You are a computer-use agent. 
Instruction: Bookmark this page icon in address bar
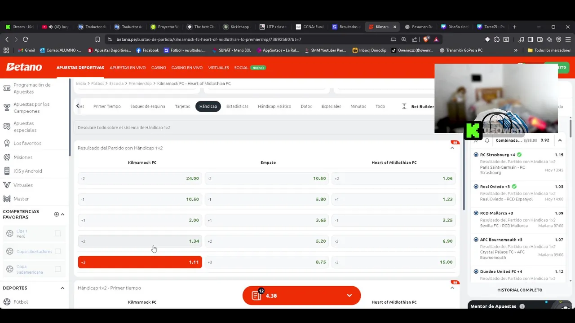[x=97, y=39]
